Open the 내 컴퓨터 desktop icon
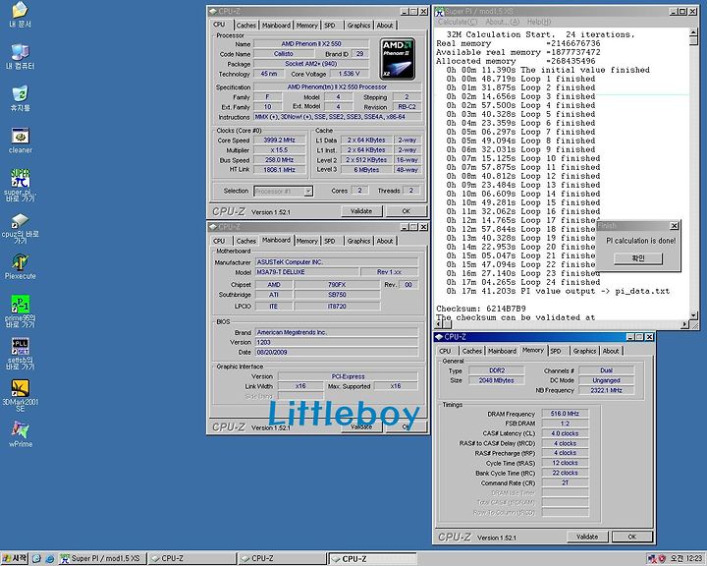 (21, 57)
